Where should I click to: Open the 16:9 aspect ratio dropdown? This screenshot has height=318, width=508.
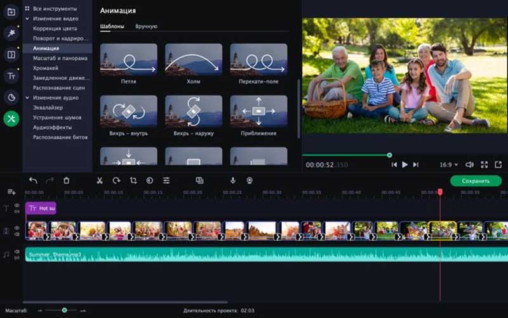[x=448, y=165]
